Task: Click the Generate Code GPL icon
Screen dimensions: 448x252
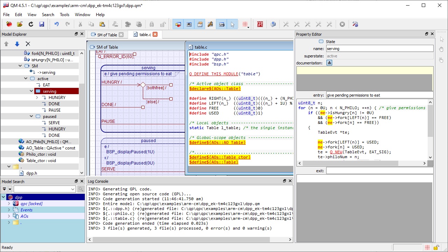Action: [x=260, y=24]
